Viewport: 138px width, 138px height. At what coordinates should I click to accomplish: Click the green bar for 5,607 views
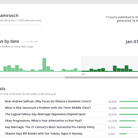(x=123, y=134)
